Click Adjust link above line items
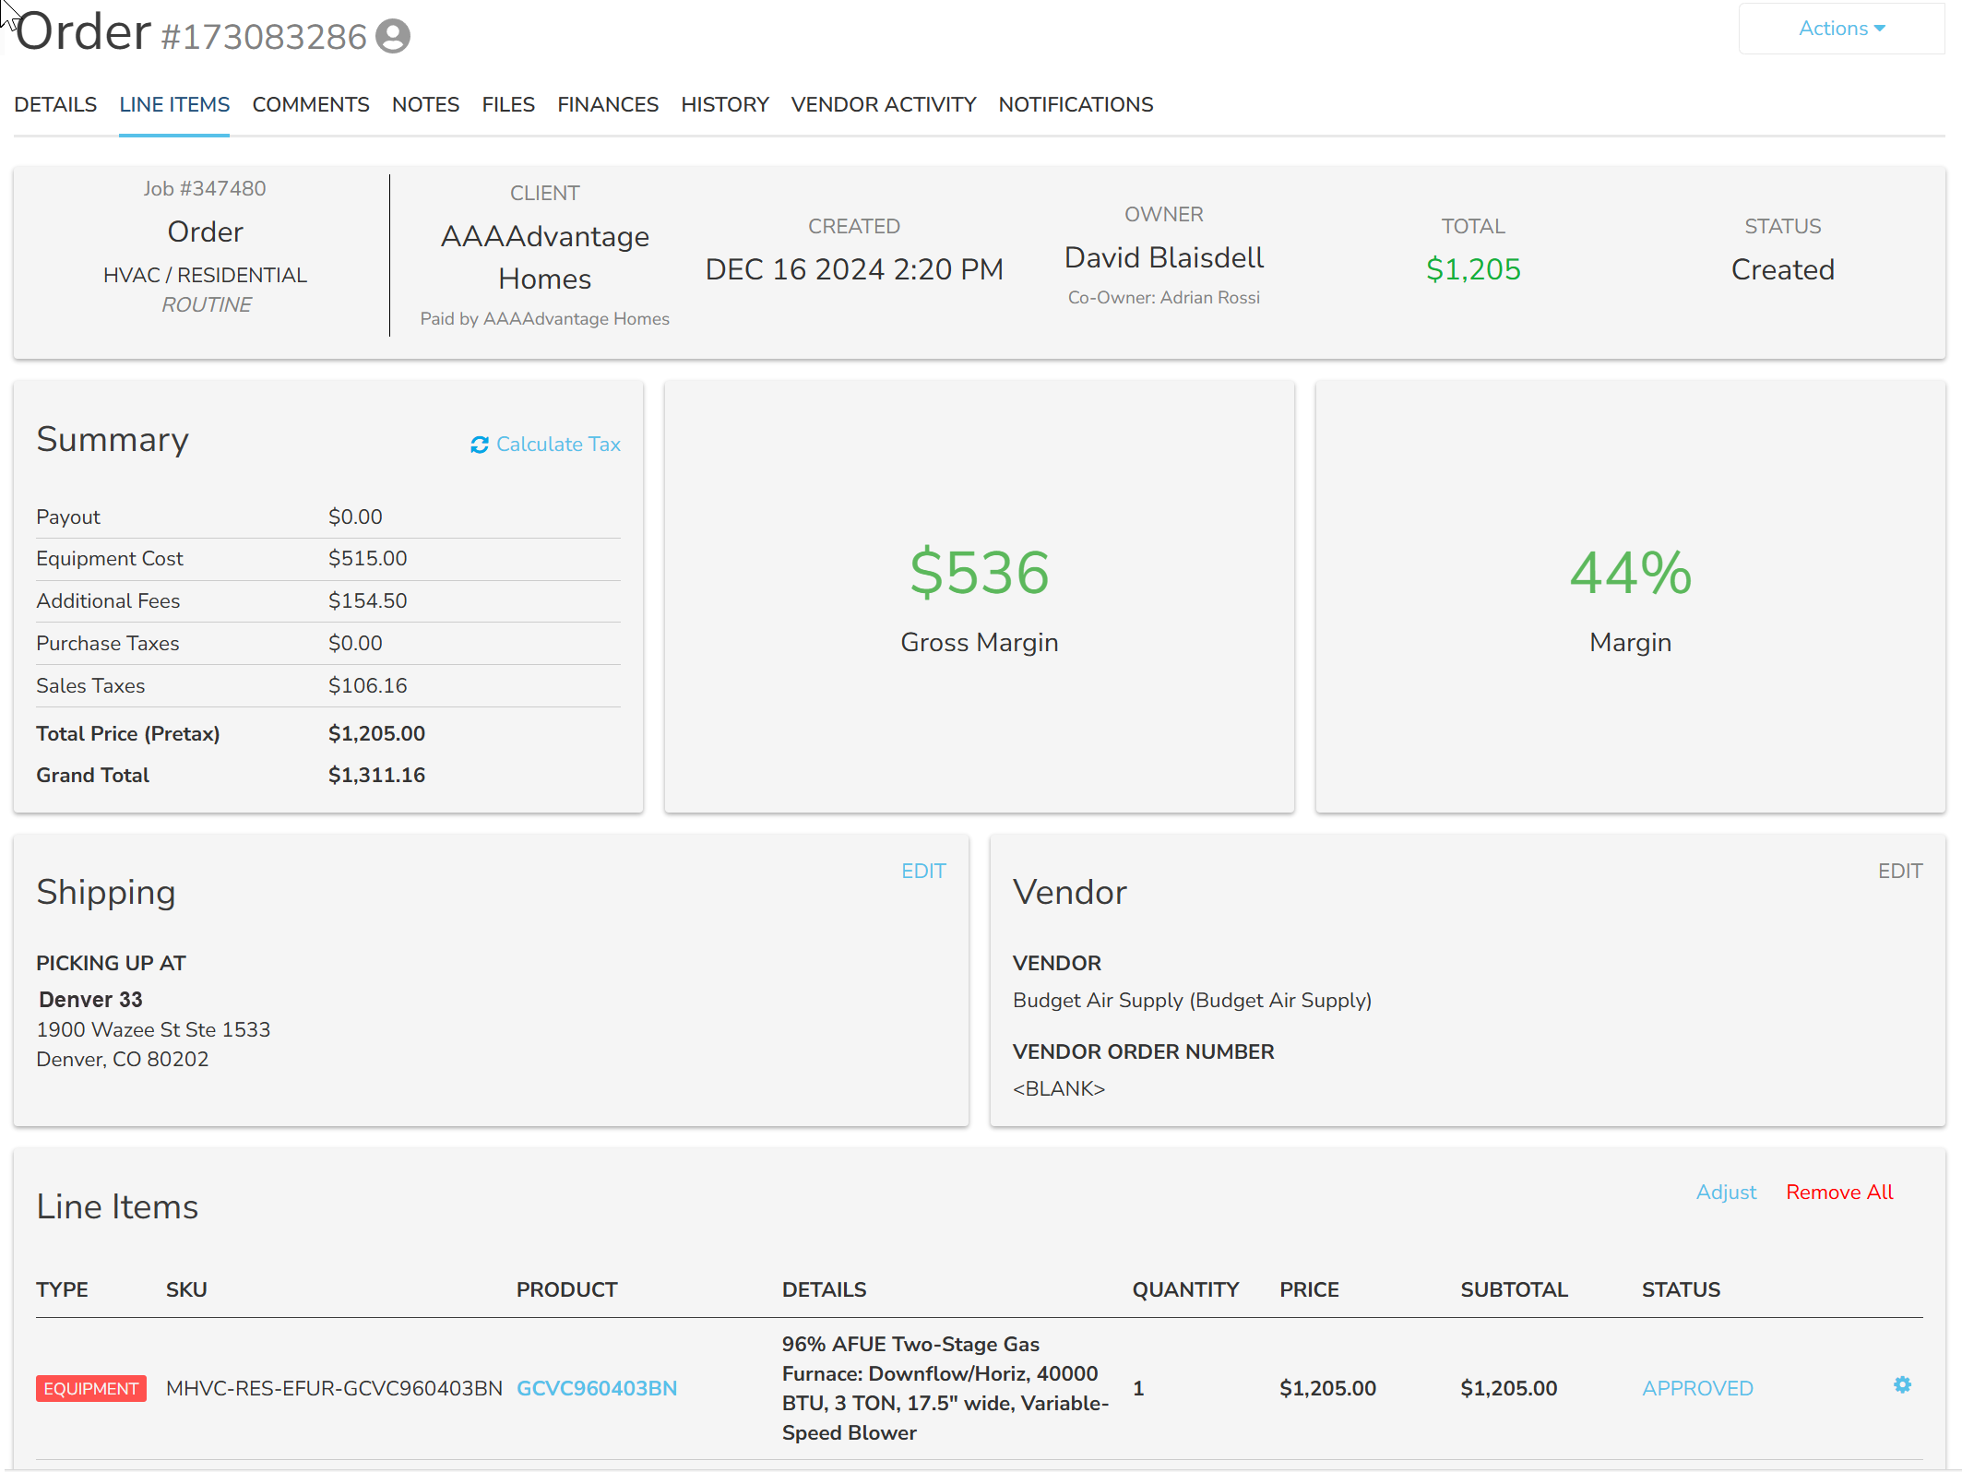Viewport: 1962px width, 1472px height. coord(1726,1192)
